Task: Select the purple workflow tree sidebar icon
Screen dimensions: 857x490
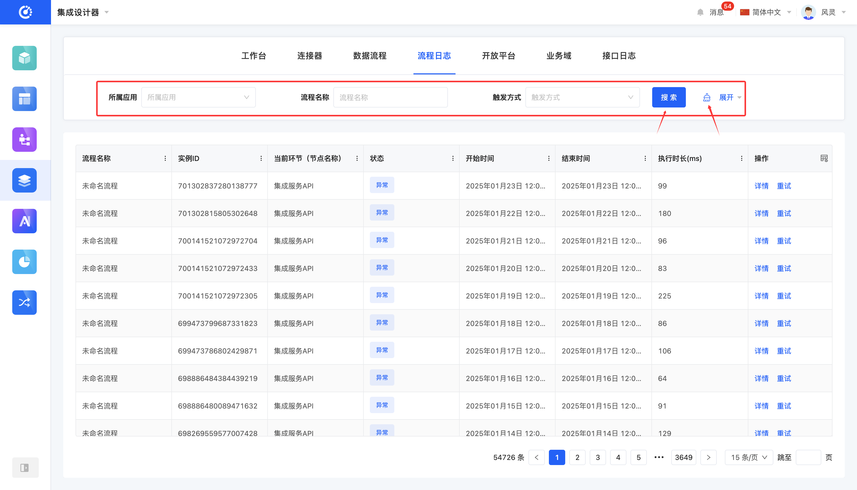Action: [x=24, y=139]
